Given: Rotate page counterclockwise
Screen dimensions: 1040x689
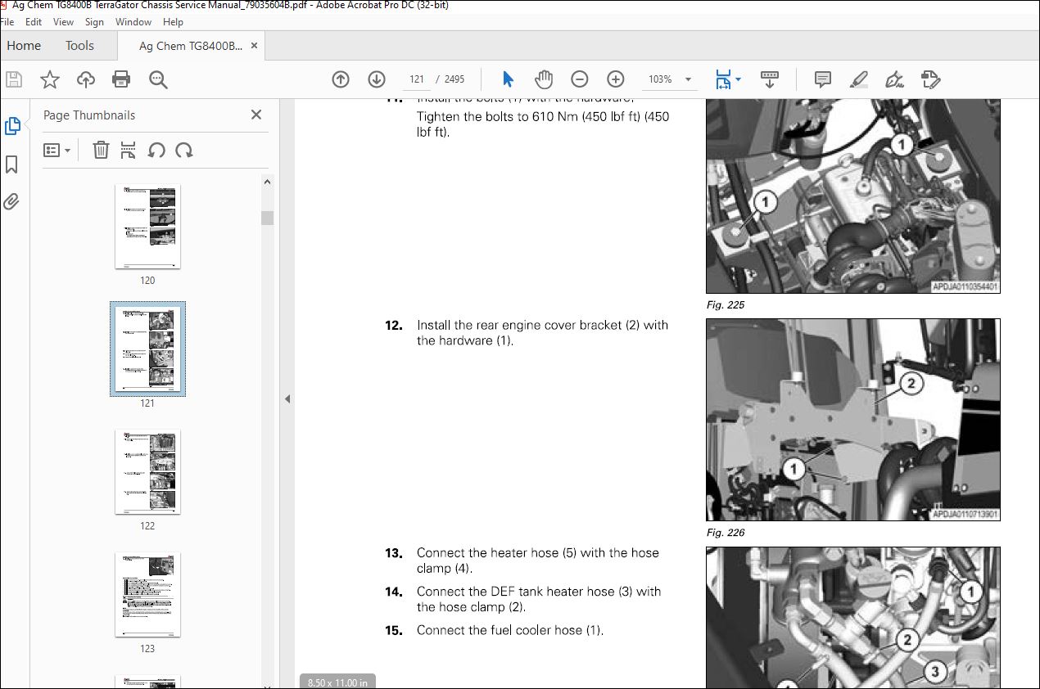Looking at the screenshot, I should tap(156, 150).
